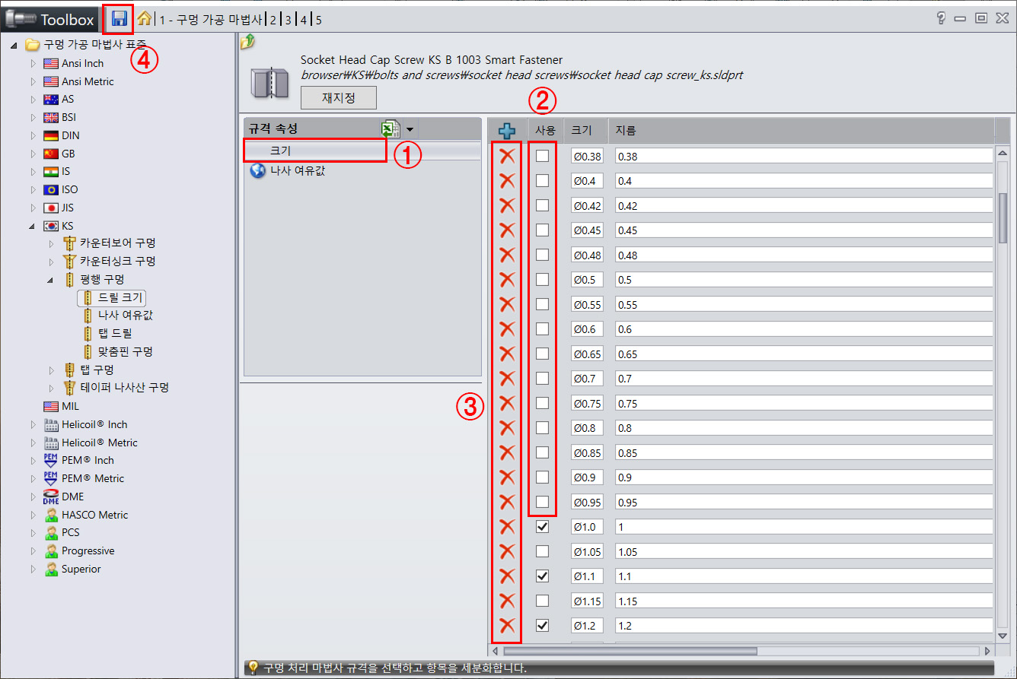Screen dimensions: 1017x679
Task: Uncheck the Ø1.2 size checkbox
Action: tap(542, 625)
